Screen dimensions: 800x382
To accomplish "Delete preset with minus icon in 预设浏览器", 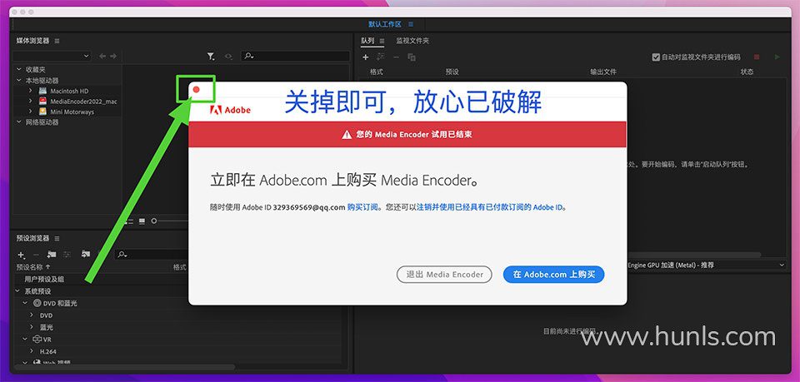I will [x=36, y=254].
